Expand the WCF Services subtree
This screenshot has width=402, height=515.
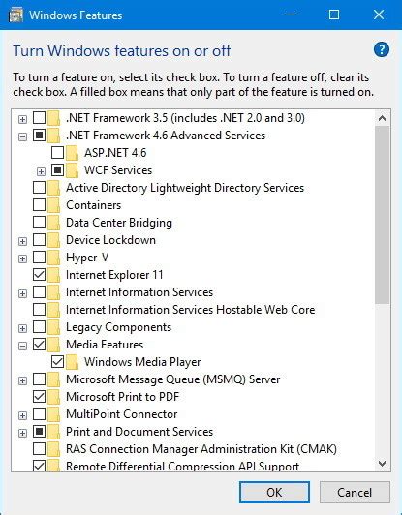click(x=41, y=171)
